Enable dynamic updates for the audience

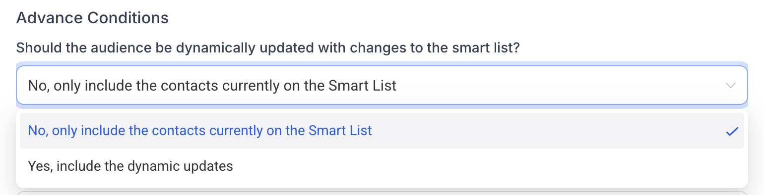point(382,166)
